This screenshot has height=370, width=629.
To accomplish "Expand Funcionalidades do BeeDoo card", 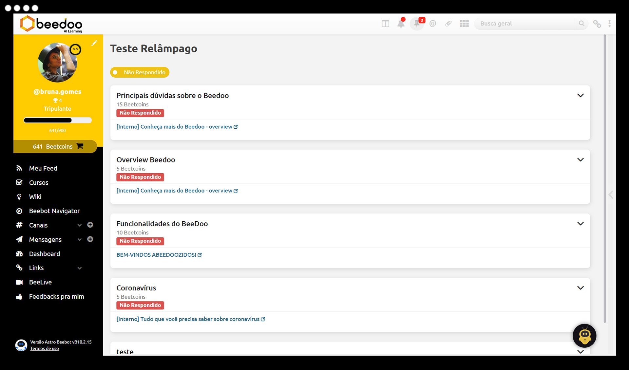I will (x=581, y=224).
